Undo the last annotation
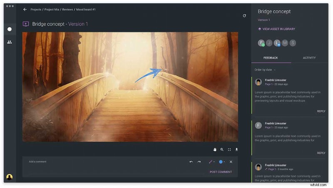 [x=191, y=162]
